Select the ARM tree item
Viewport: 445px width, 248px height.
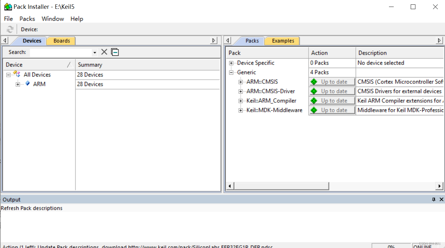tap(39, 84)
